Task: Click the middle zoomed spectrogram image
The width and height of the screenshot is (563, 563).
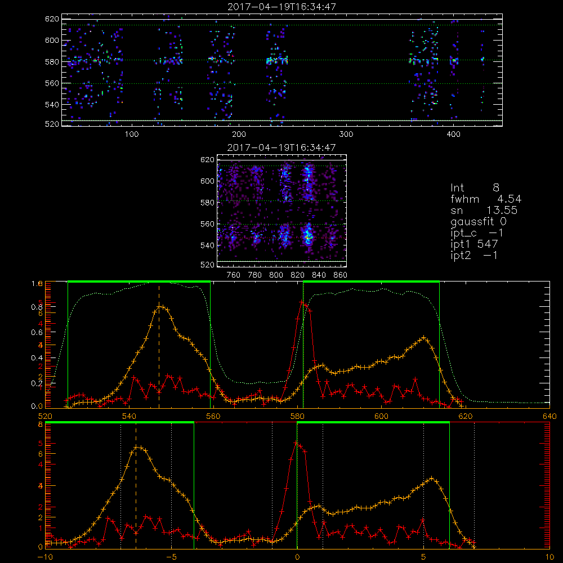Action: coord(282,211)
